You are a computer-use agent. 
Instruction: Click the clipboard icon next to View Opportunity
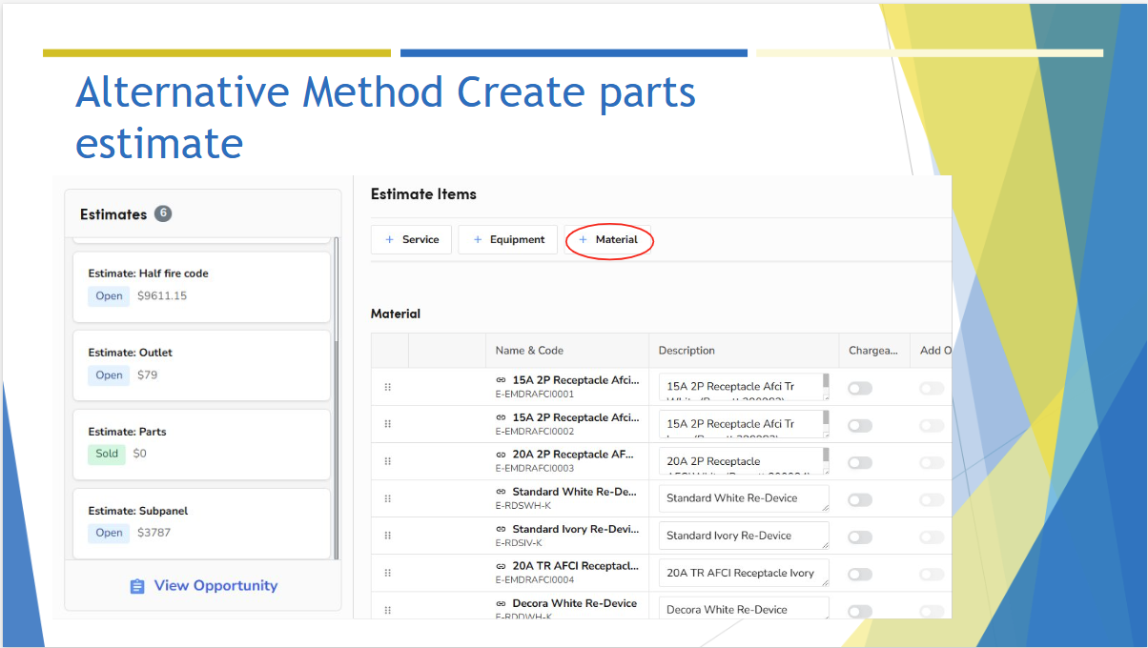[137, 586]
